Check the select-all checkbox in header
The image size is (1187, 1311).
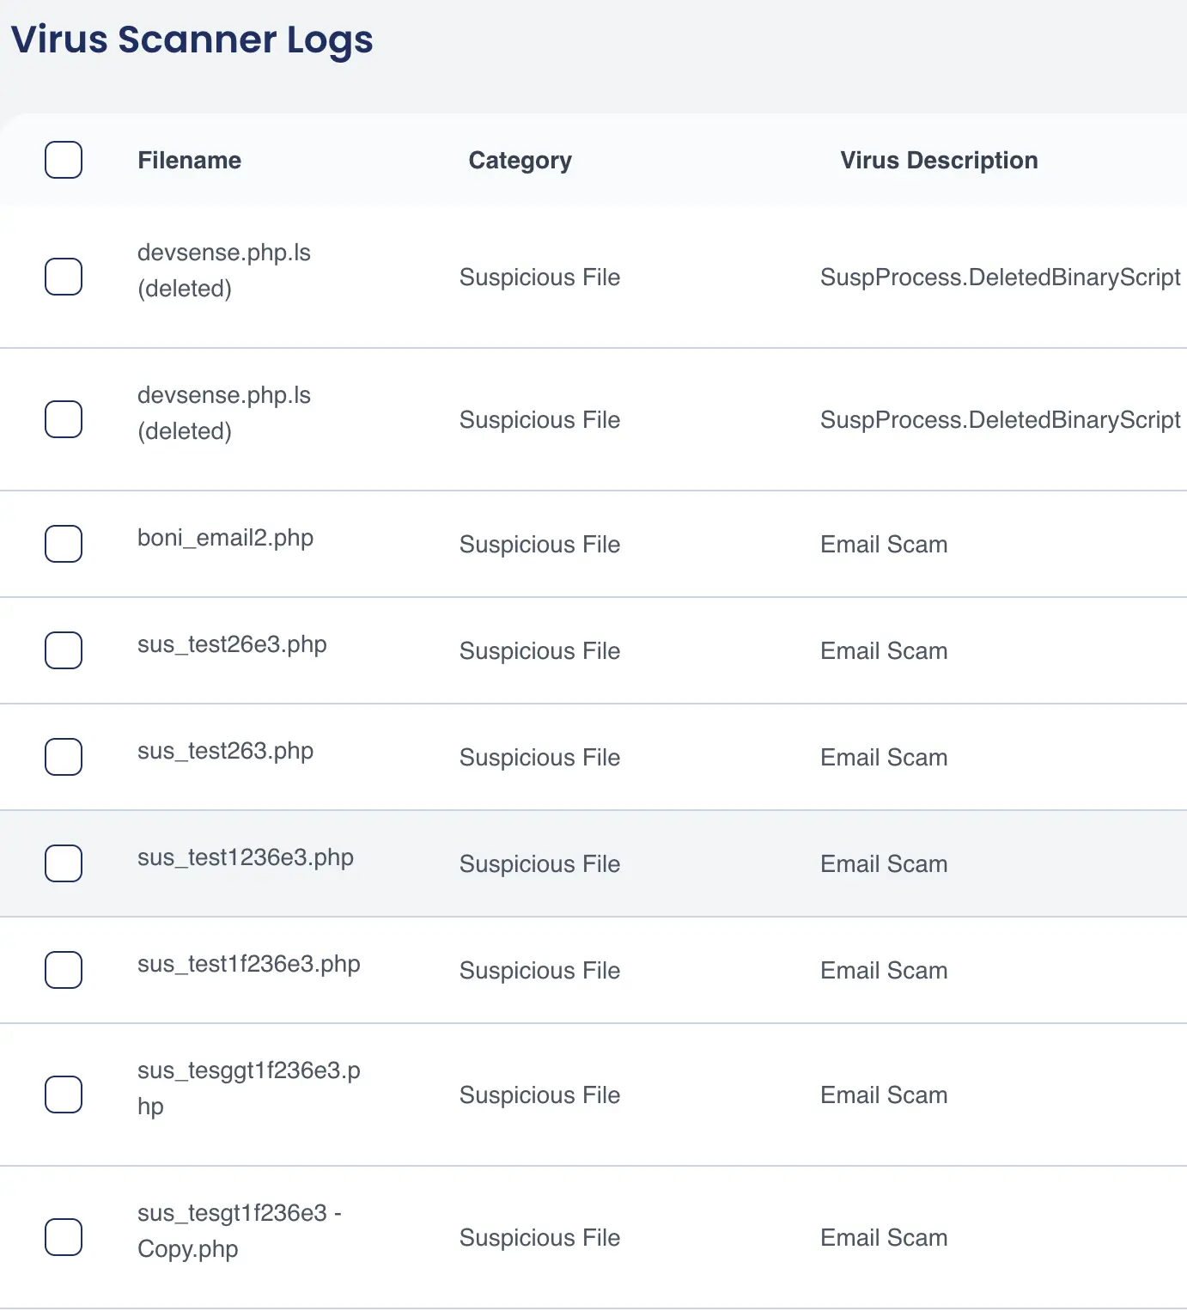64,160
